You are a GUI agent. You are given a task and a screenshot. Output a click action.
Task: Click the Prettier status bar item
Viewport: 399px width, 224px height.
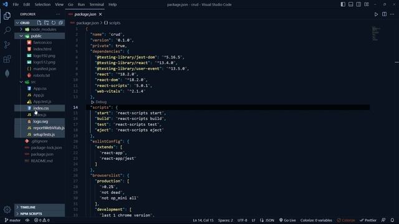(368, 220)
